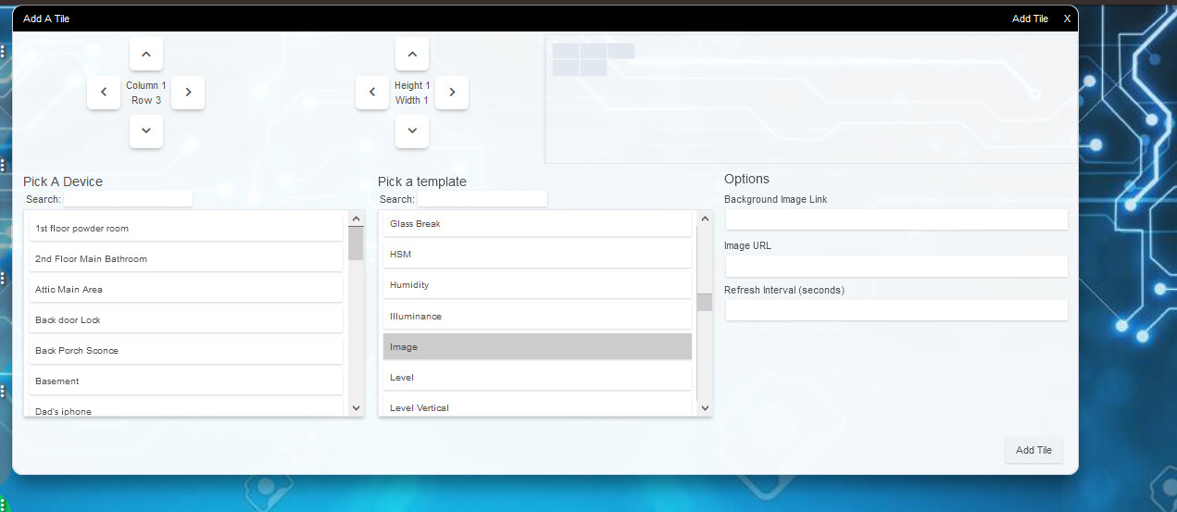Click the Image URL input field
Screen dimensions: 1177x512
(x=896, y=266)
